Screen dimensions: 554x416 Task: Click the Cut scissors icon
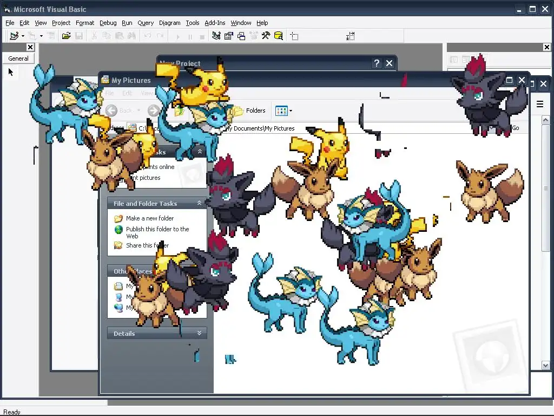click(94, 36)
